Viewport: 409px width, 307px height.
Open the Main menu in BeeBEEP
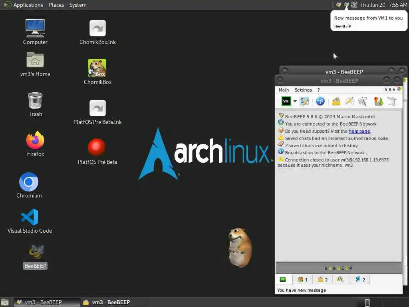pyautogui.click(x=284, y=90)
